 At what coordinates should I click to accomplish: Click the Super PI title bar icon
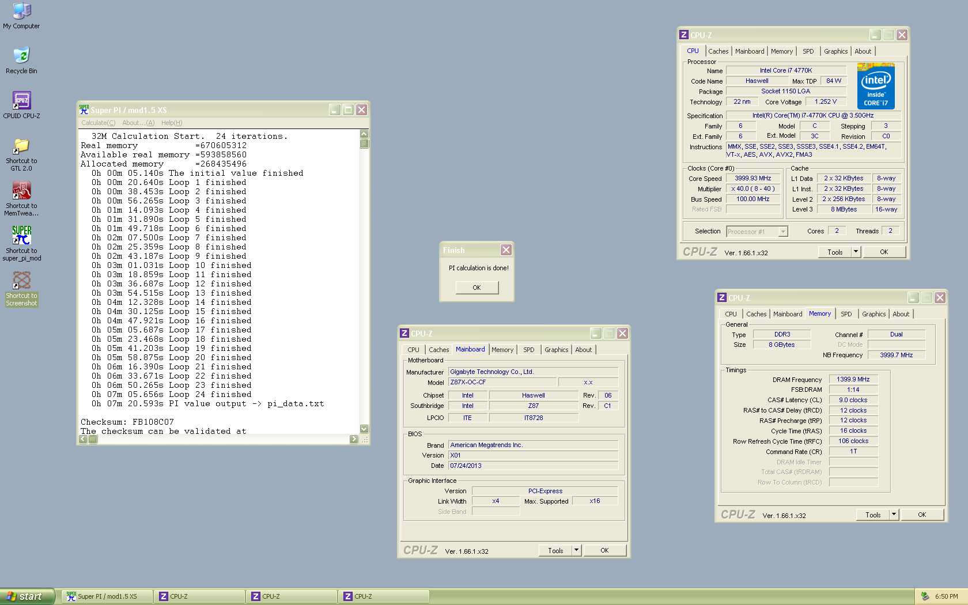84,109
